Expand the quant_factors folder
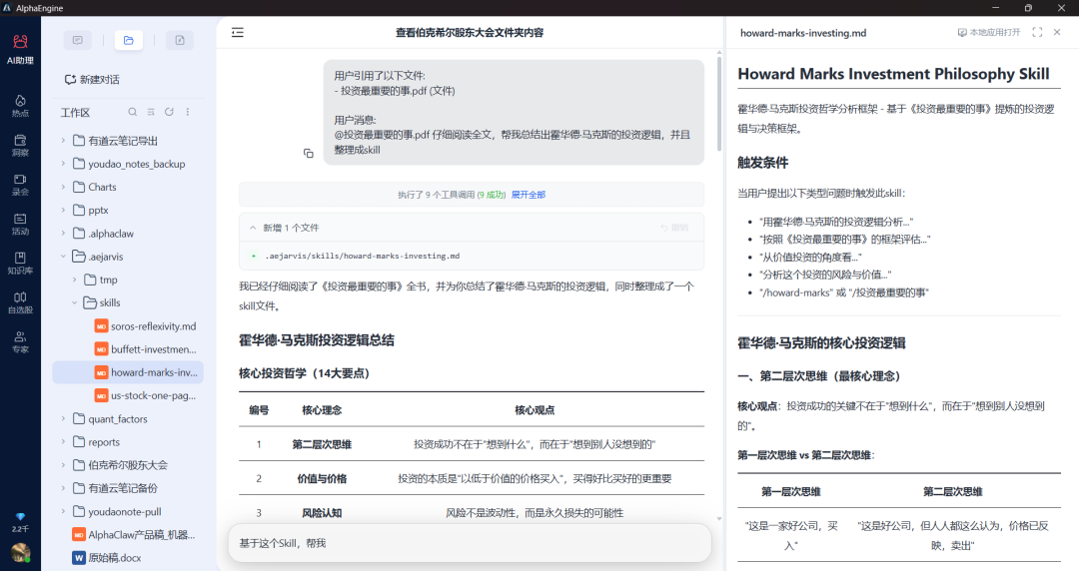Viewport: 1079px width, 571px height. pos(64,419)
